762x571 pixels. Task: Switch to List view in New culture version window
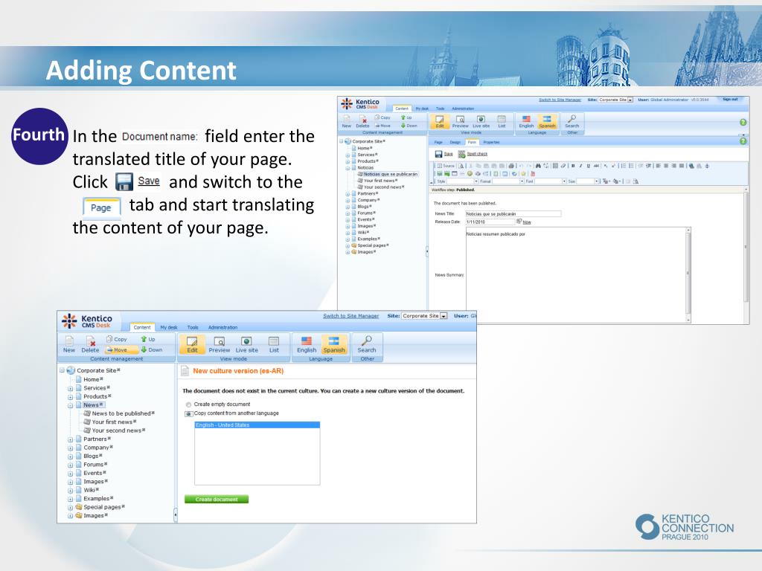pos(274,343)
